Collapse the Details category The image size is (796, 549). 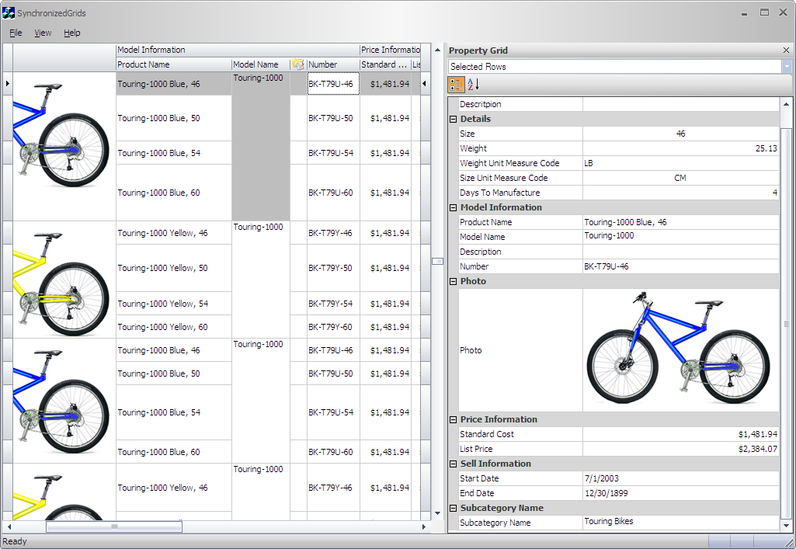point(454,120)
